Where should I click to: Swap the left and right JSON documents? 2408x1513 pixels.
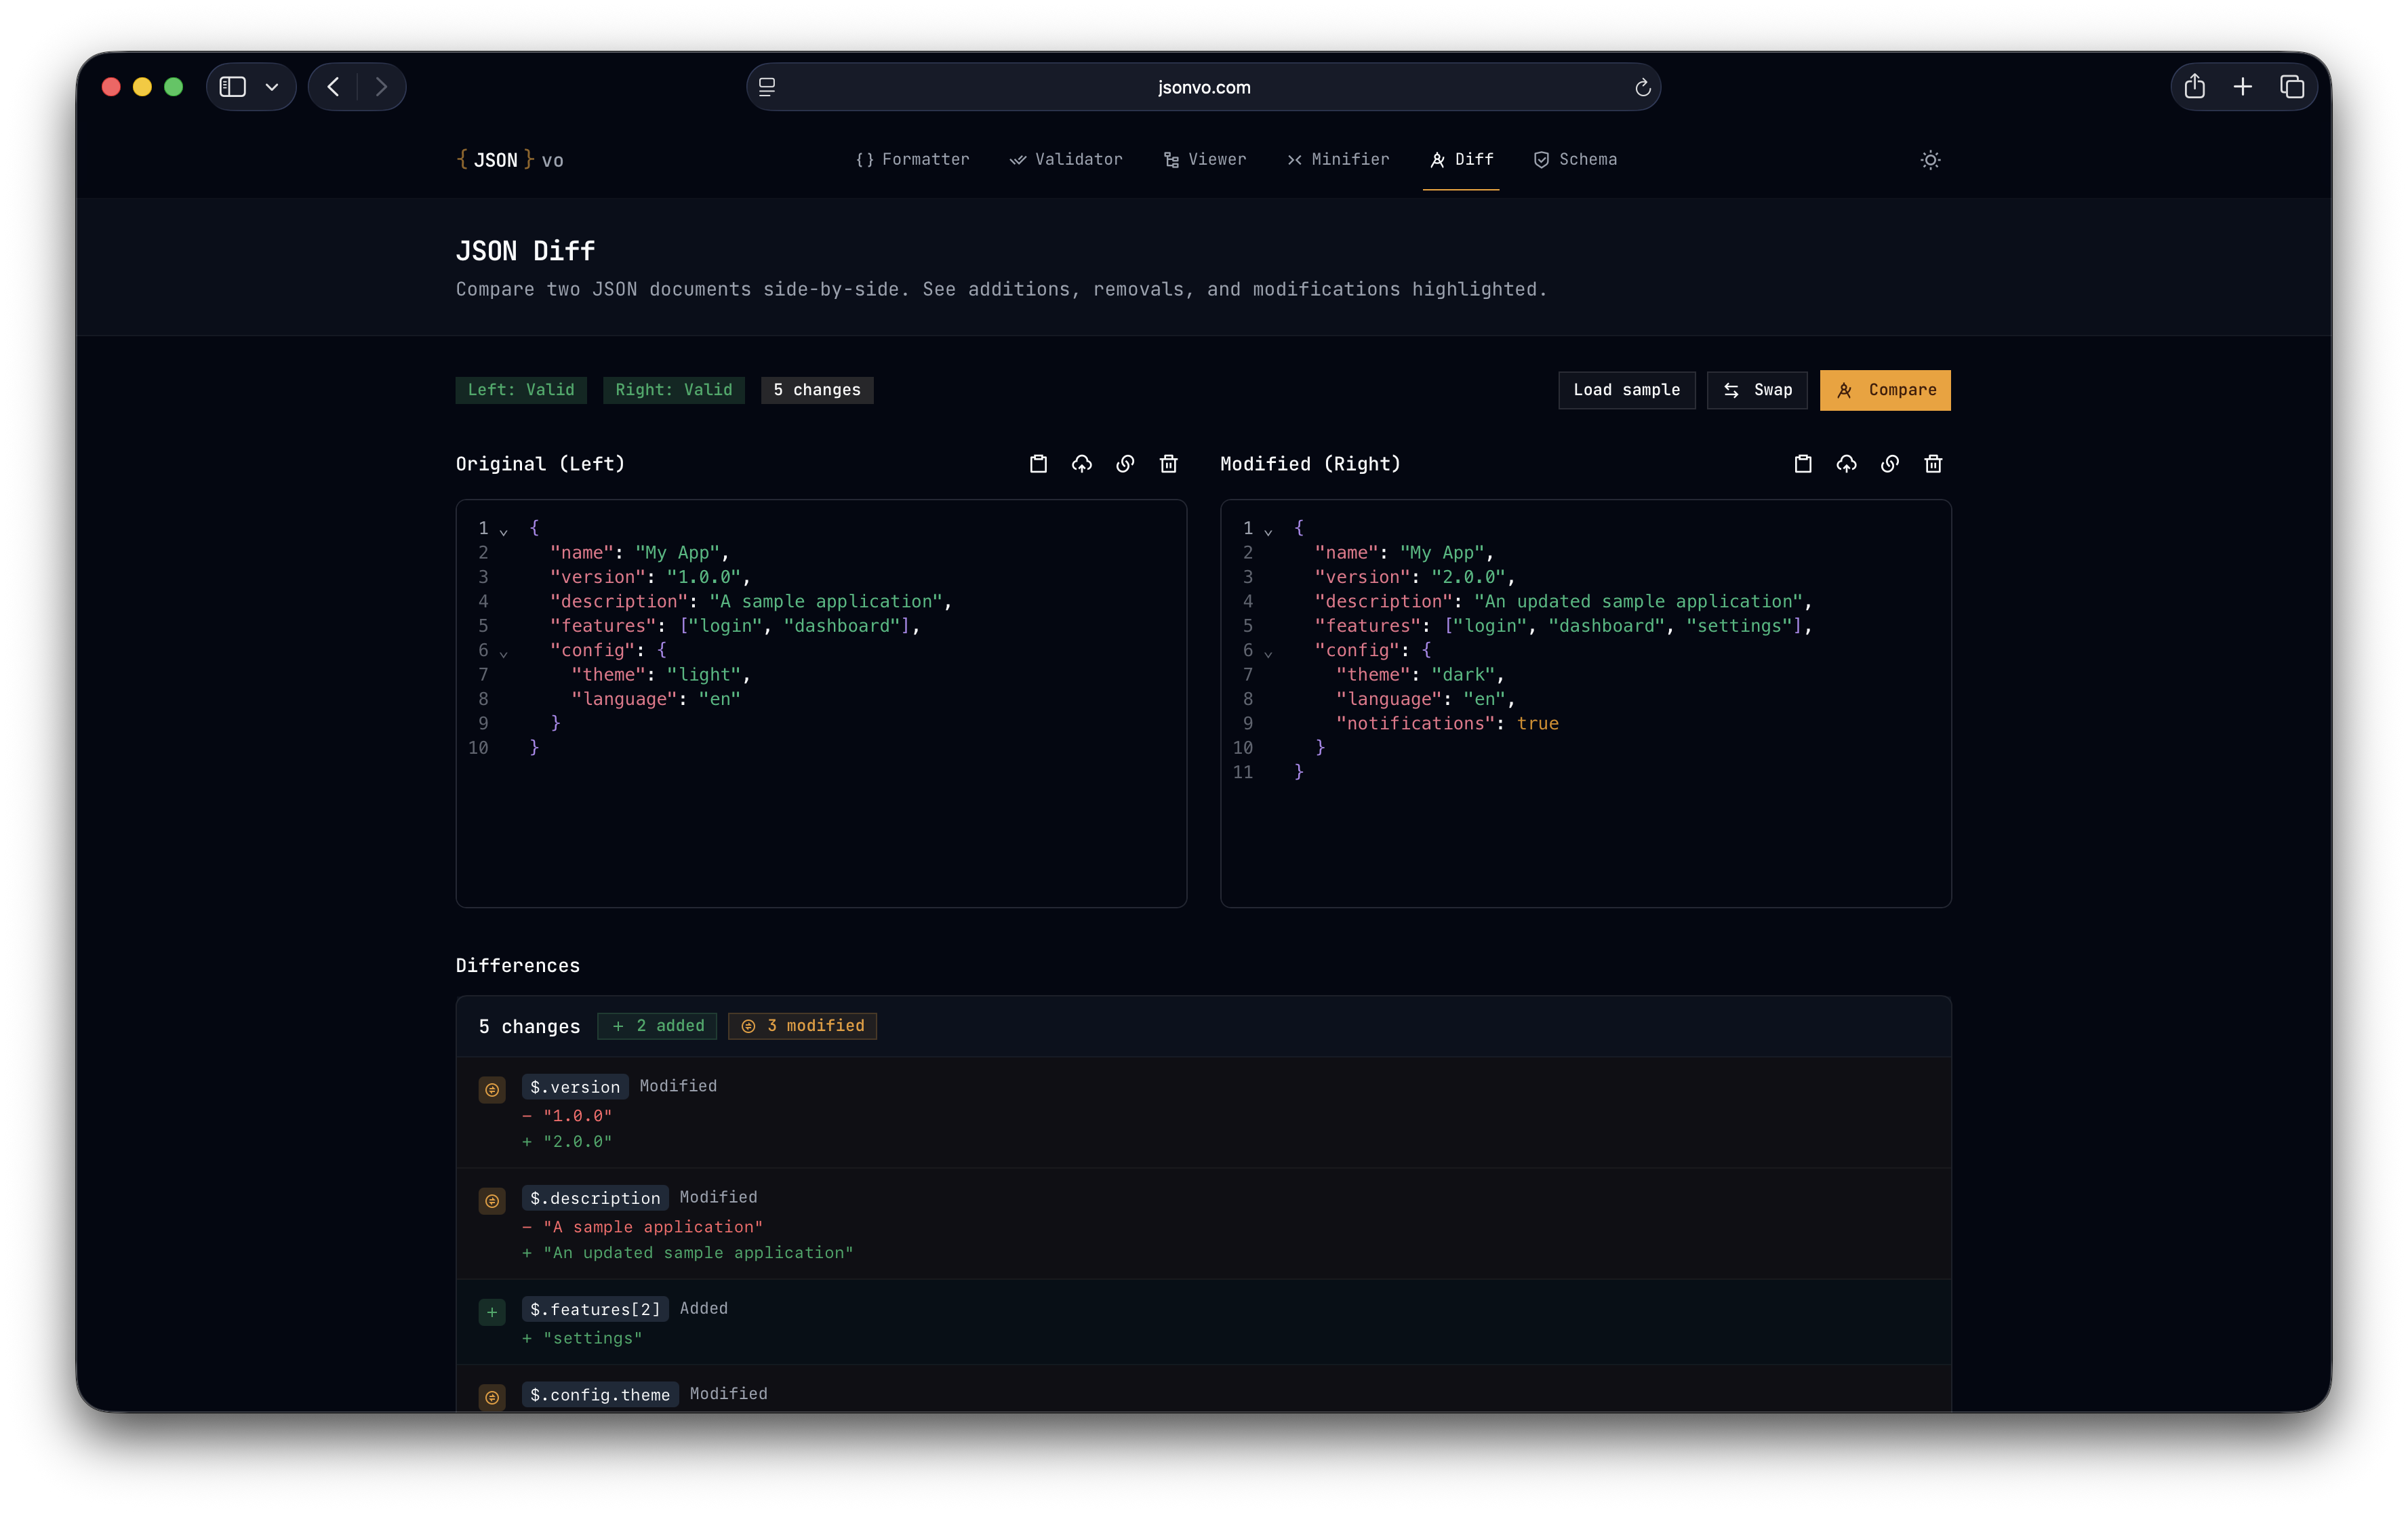click(1757, 390)
